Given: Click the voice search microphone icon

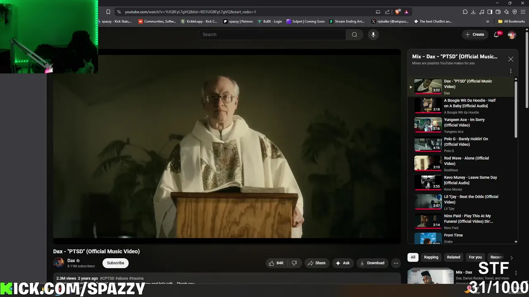Looking at the screenshot, I should tap(373, 35).
